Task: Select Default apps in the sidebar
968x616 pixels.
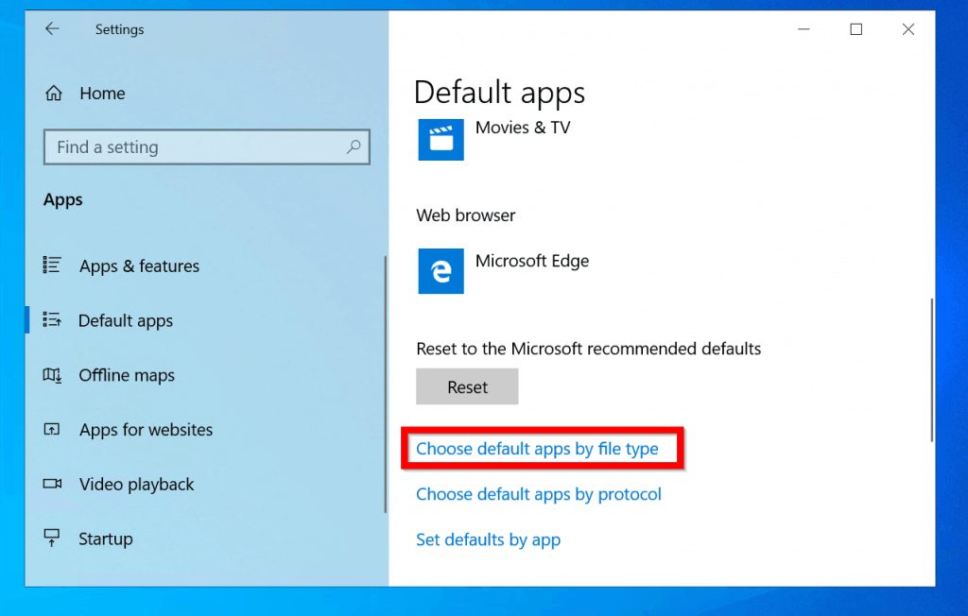Action: (x=126, y=320)
